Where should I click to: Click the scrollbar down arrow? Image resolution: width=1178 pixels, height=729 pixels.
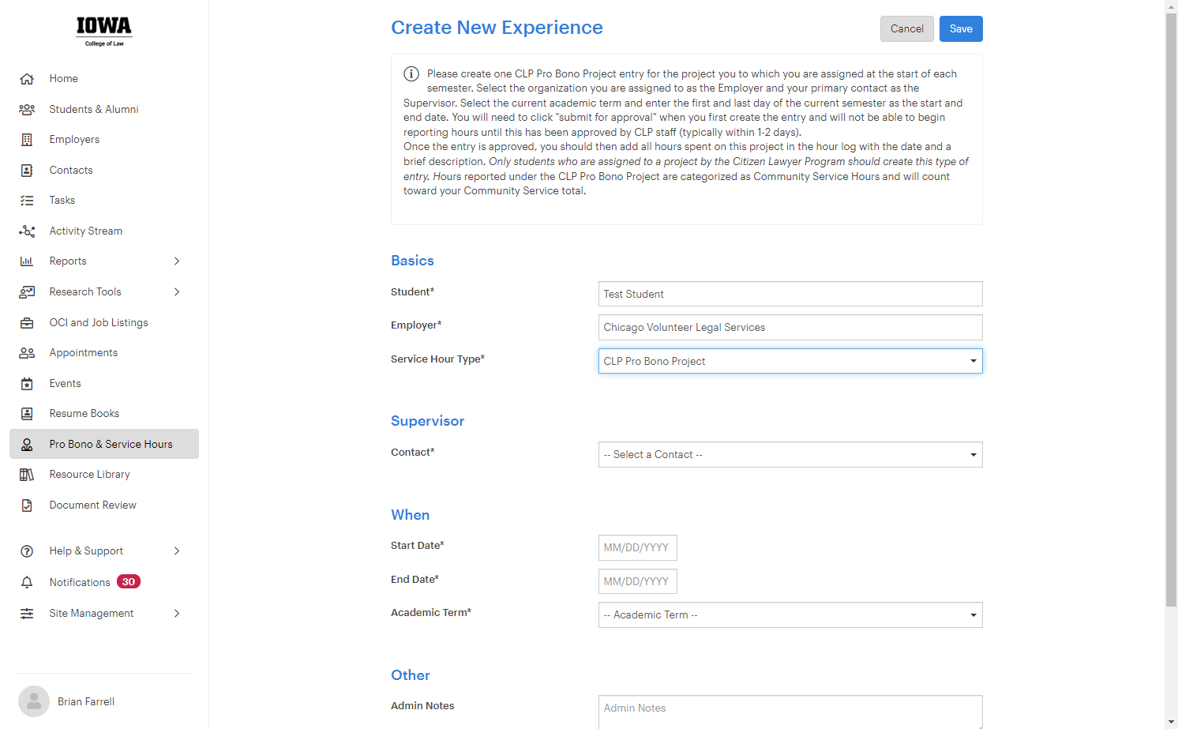(1171, 723)
